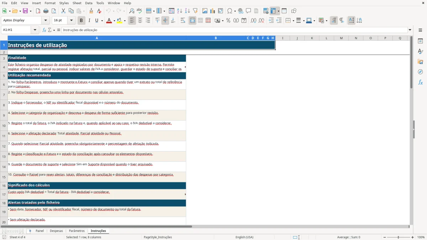This screenshot has width=427, height=240.
Task: Increase indent of cell content
Action: [x=271, y=21]
